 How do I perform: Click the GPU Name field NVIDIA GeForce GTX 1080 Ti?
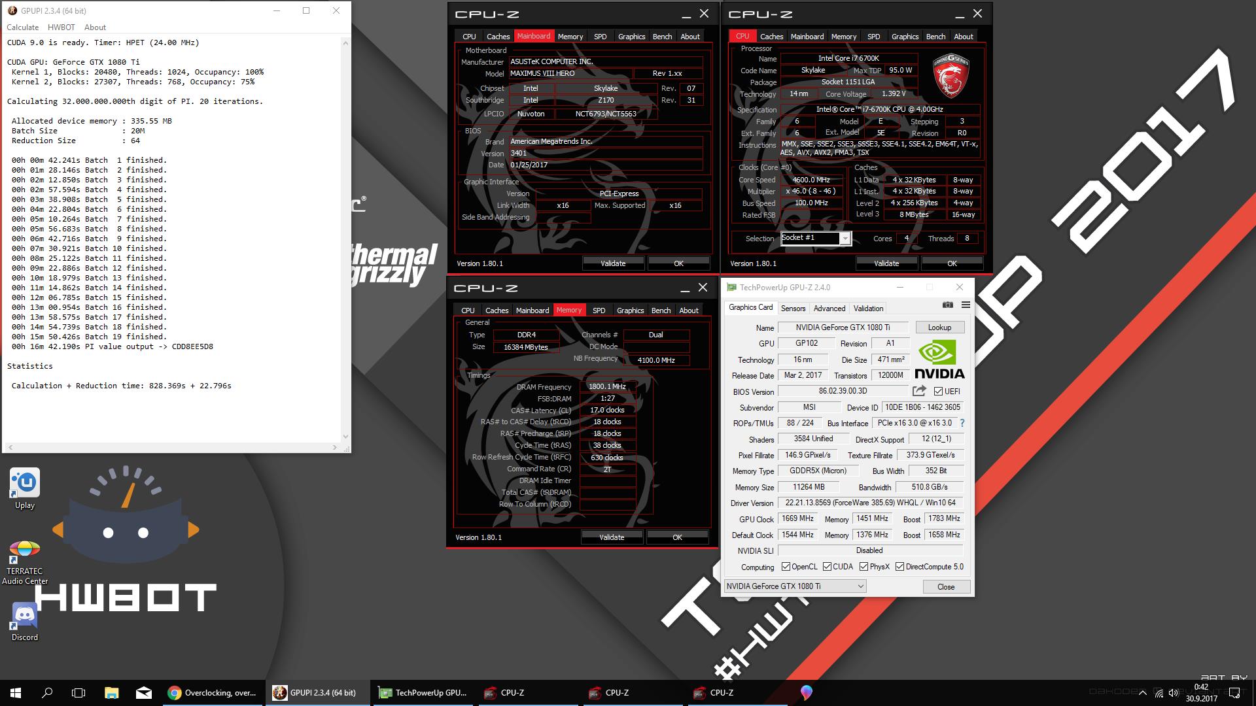click(843, 328)
